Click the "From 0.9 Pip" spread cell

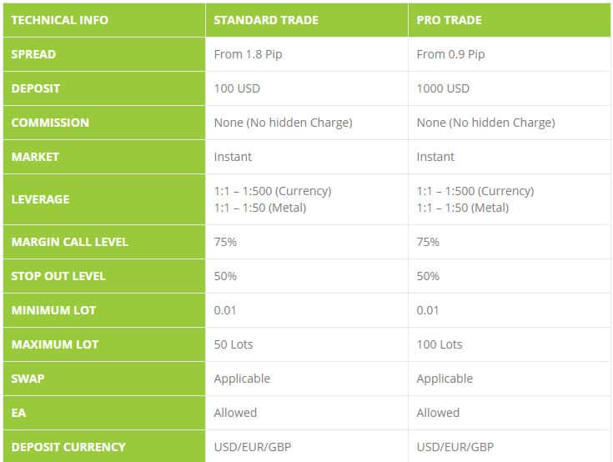[451, 54]
